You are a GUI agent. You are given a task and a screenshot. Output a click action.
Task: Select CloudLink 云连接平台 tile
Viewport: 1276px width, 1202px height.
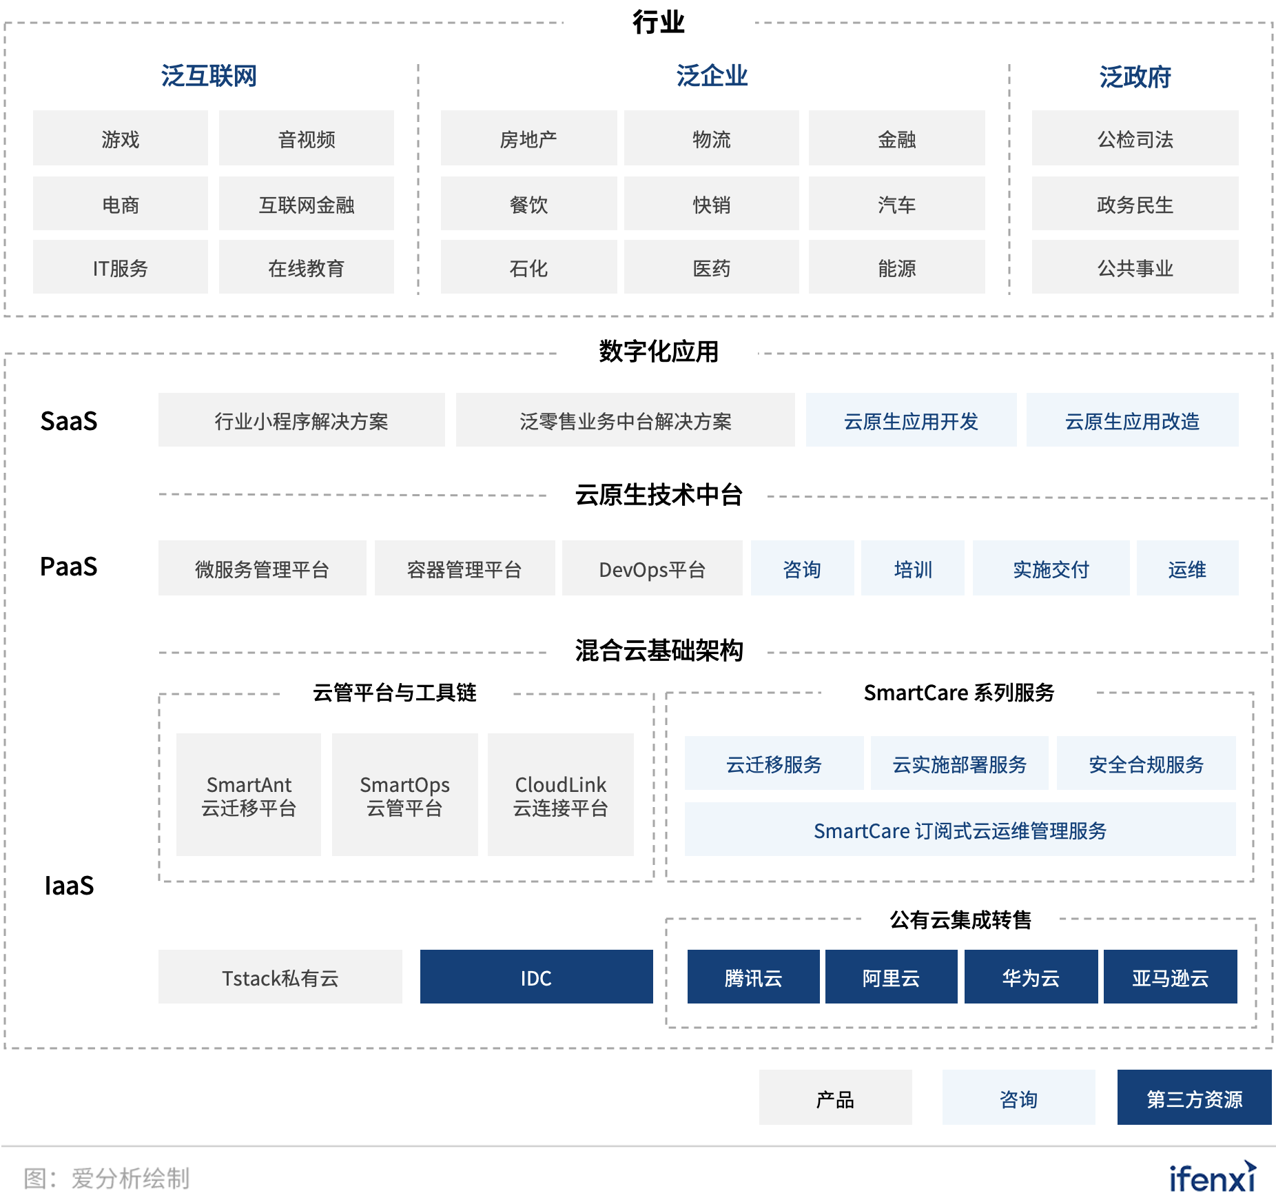[x=561, y=795]
